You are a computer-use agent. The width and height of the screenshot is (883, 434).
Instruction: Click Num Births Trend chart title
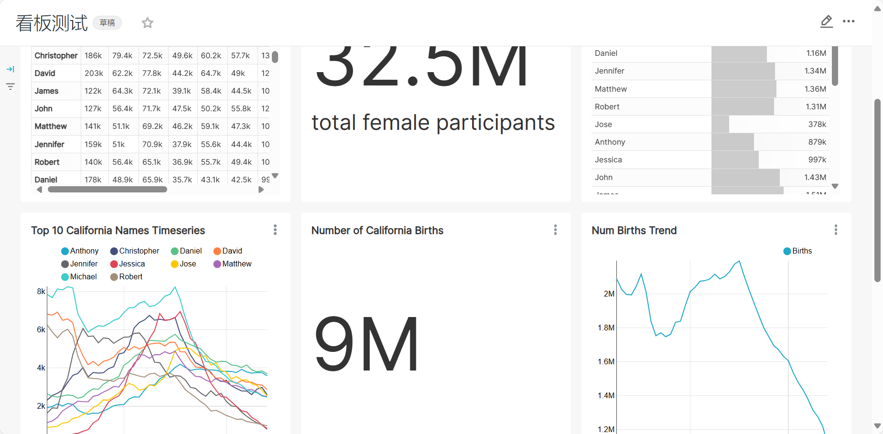coord(634,231)
